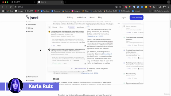Expand See more on Protein restriction excerpt
171x96 pixels.
pos(76,60)
